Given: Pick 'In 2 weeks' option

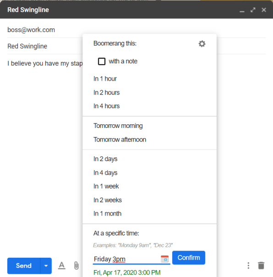Looking at the screenshot, I should [x=108, y=200].
